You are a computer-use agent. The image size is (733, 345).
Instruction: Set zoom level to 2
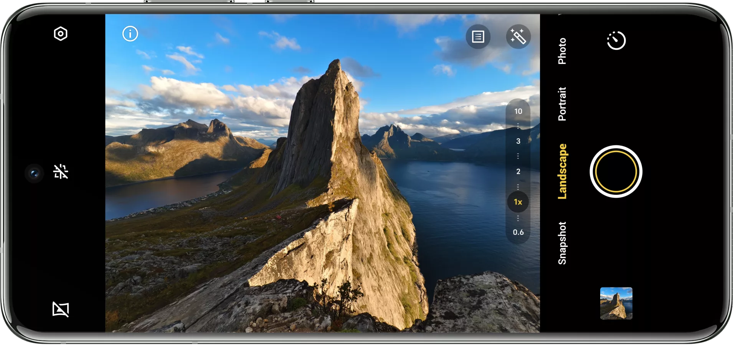click(x=518, y=171)
